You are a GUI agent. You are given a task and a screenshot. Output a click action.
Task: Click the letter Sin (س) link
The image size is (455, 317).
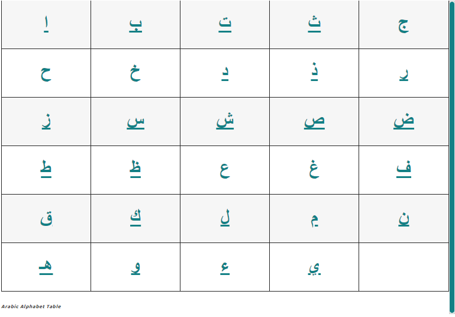coord(135,122)
